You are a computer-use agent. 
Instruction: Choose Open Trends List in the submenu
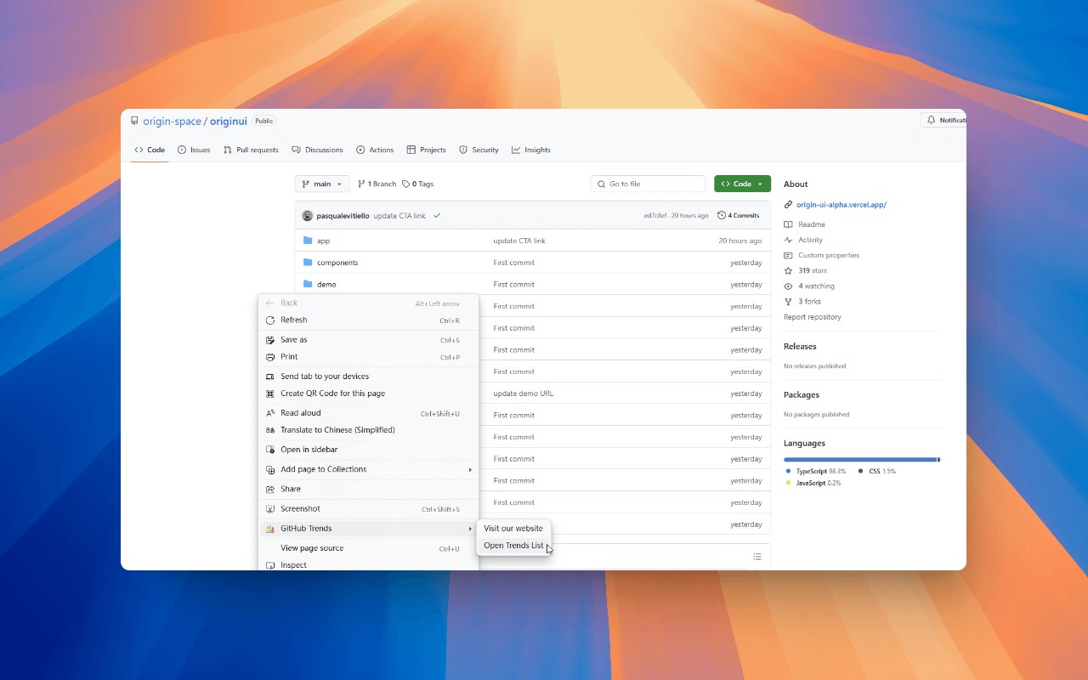(513, 546)
